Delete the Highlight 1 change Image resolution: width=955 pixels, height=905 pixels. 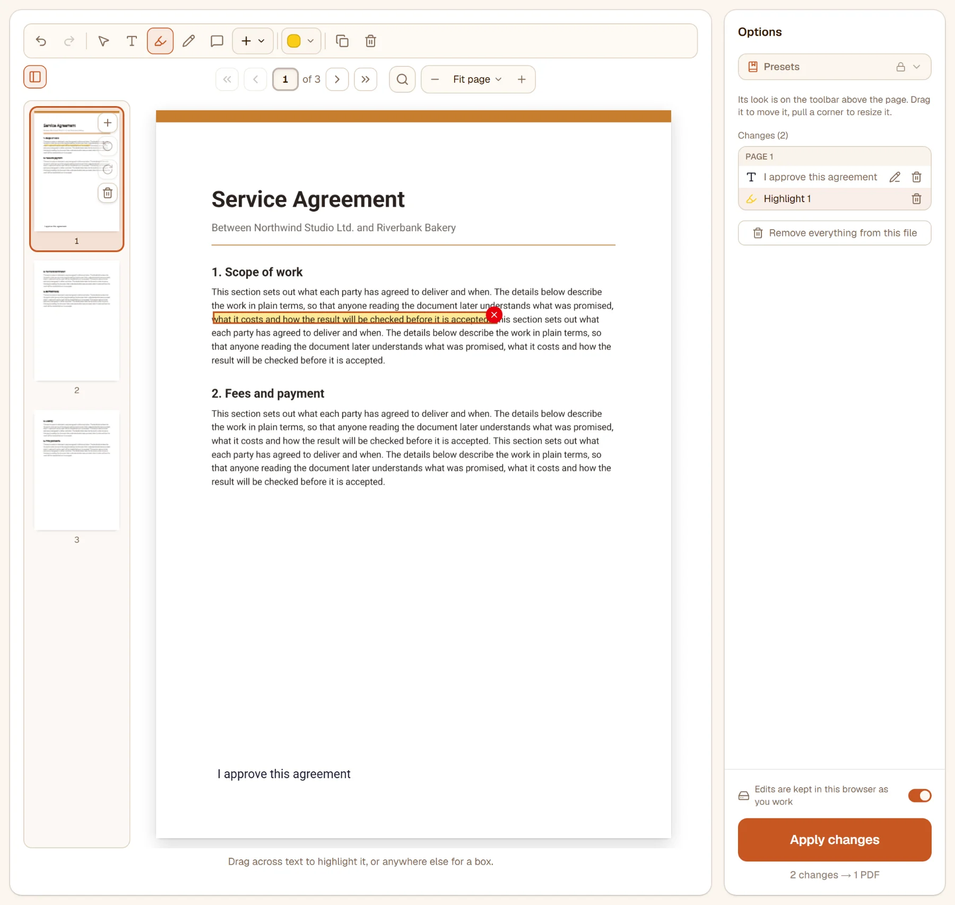tap(916, 199)
